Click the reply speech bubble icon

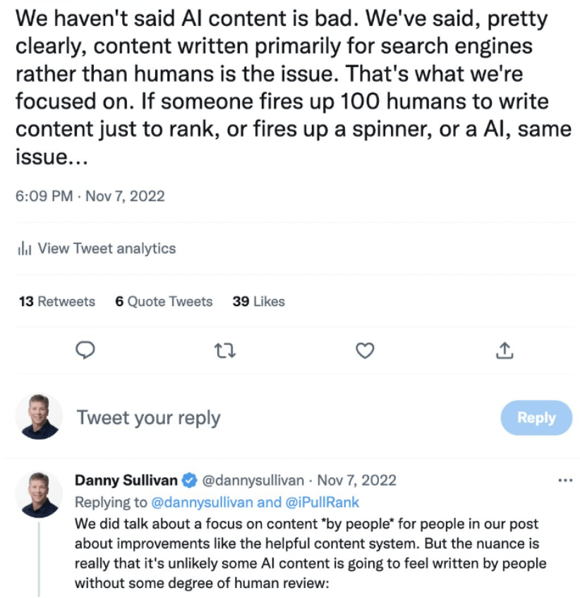coord(85,350)
